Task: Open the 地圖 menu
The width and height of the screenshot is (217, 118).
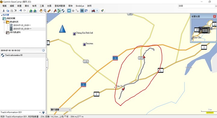Action: tap(49, 6)
